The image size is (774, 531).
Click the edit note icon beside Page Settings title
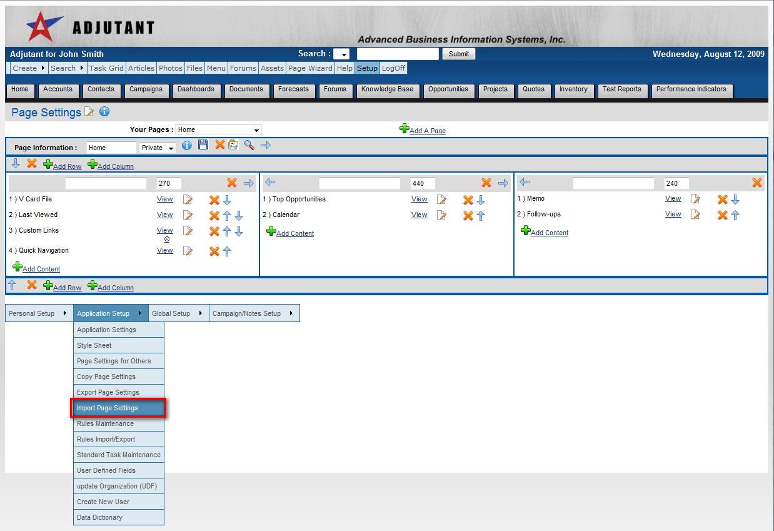click(89, 112)
